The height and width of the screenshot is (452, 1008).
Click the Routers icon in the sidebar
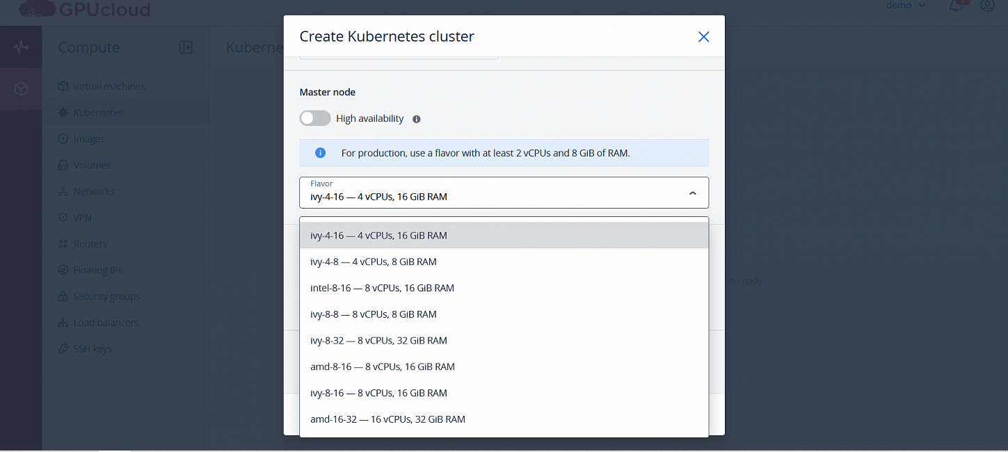point(63,244)
